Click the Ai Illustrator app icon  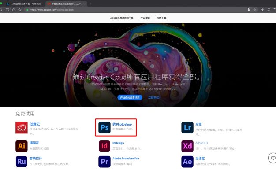coord(22,146)
